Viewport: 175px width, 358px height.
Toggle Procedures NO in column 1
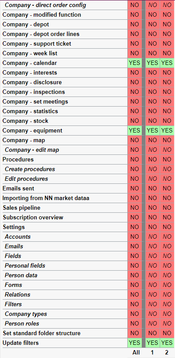coord(153,159)
